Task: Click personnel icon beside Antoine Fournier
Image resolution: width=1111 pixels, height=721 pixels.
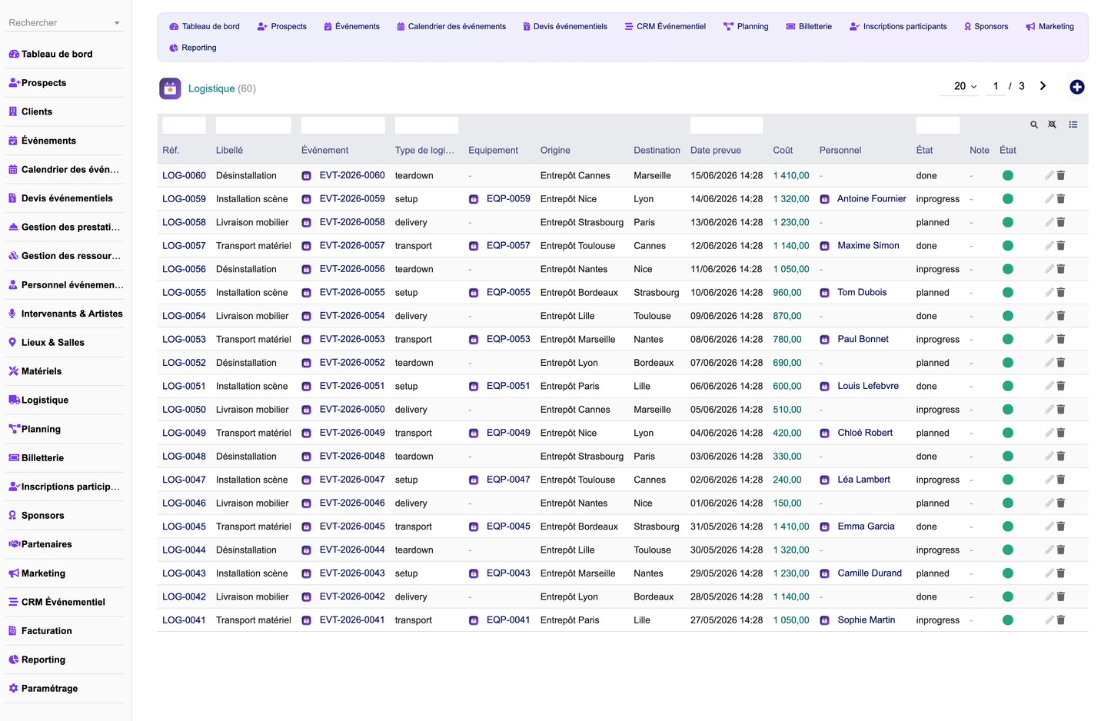Action: 824,199
